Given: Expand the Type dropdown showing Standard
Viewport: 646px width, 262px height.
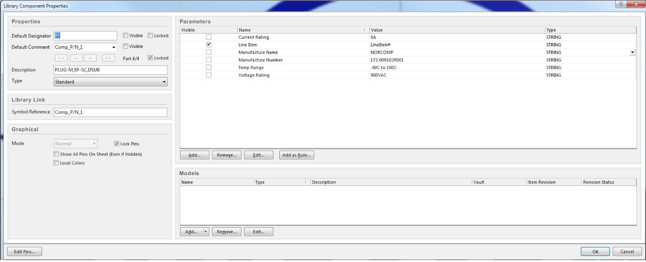Looking at the screenshot, I should [x=164, y=82].
